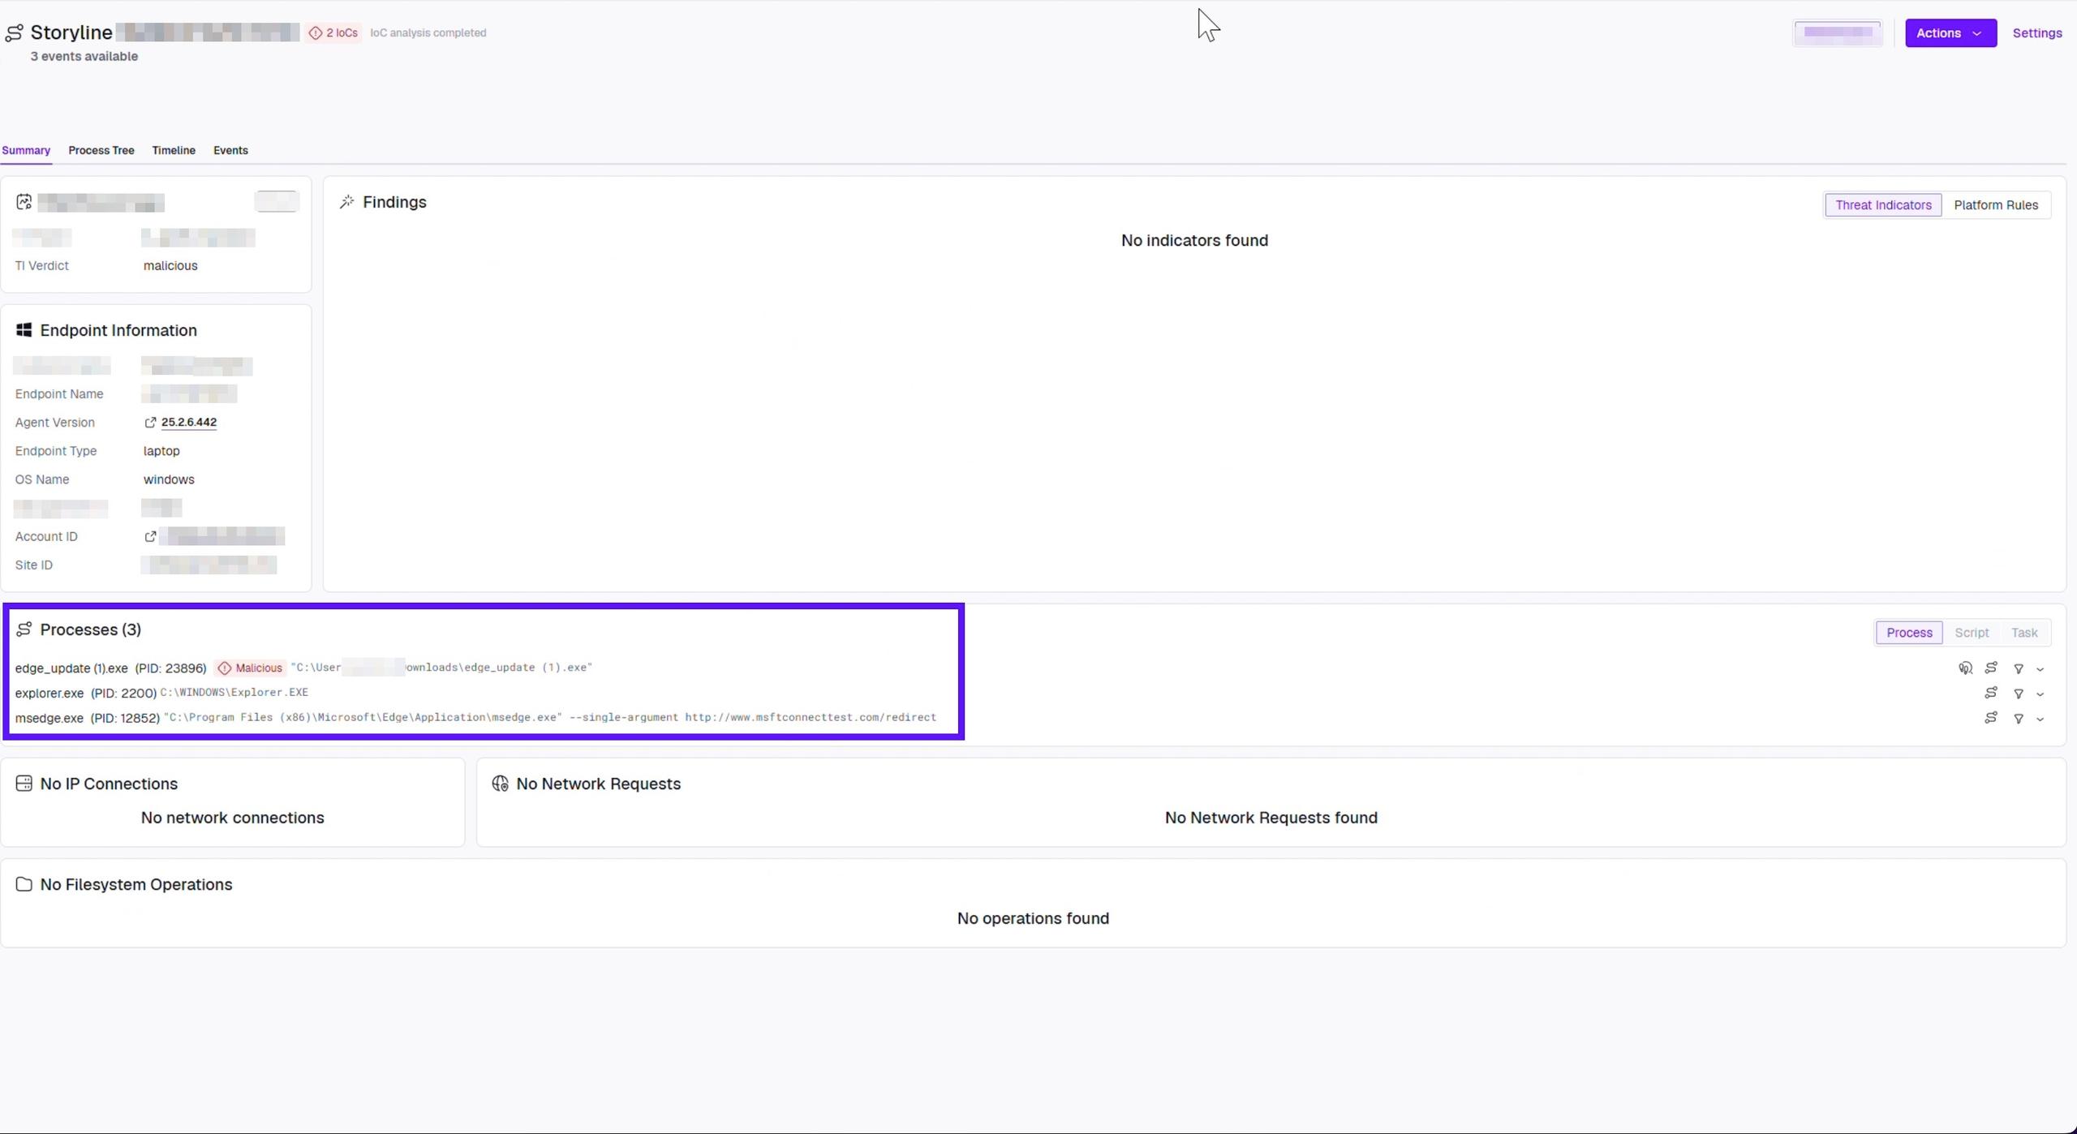Switch to the Process Tree tab
This screenshot has width=2077, height=1134.
coord(101,151)
